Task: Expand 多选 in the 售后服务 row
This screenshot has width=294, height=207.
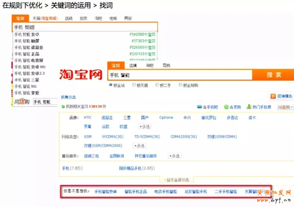Action: pyautogui.click(x=174, y=156)
